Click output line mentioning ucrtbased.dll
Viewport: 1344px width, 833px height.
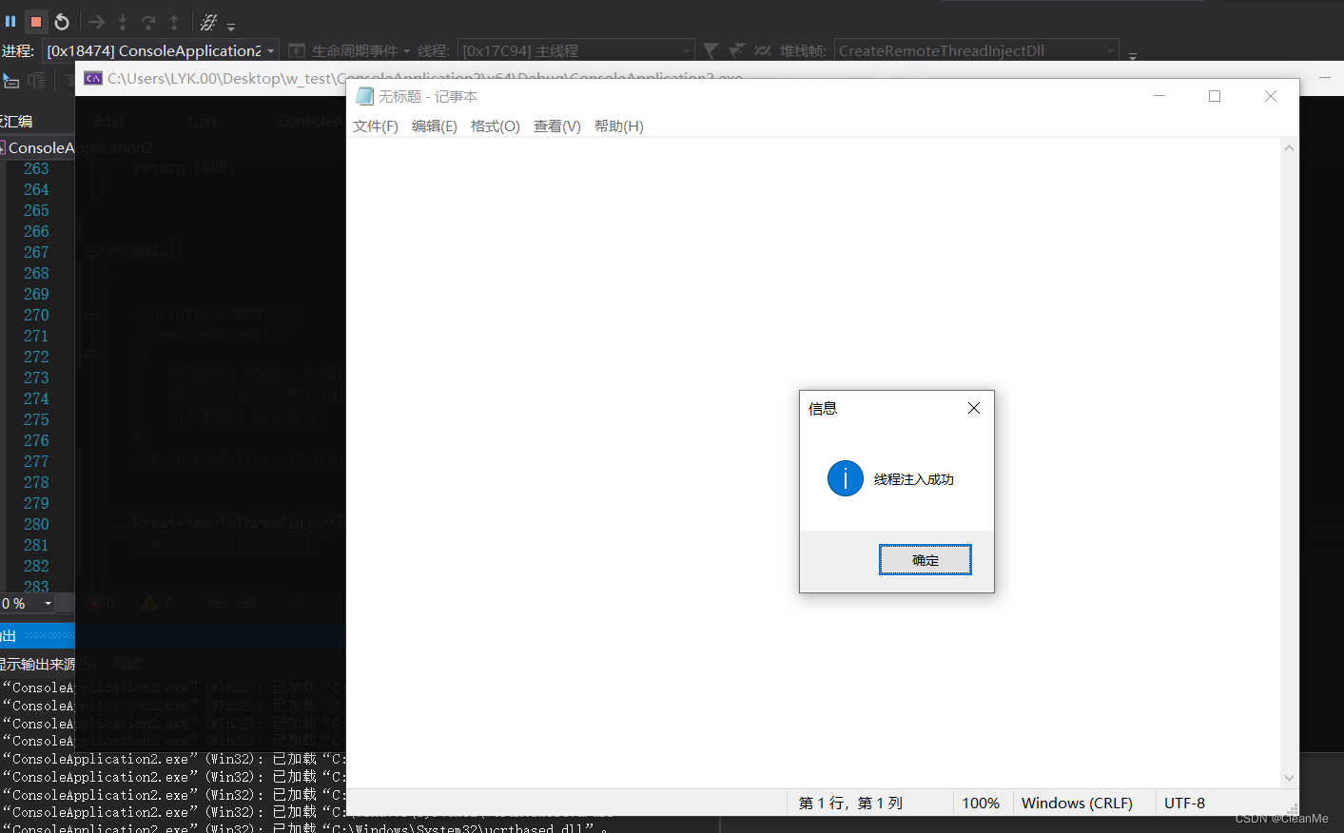tap(304, 828)
